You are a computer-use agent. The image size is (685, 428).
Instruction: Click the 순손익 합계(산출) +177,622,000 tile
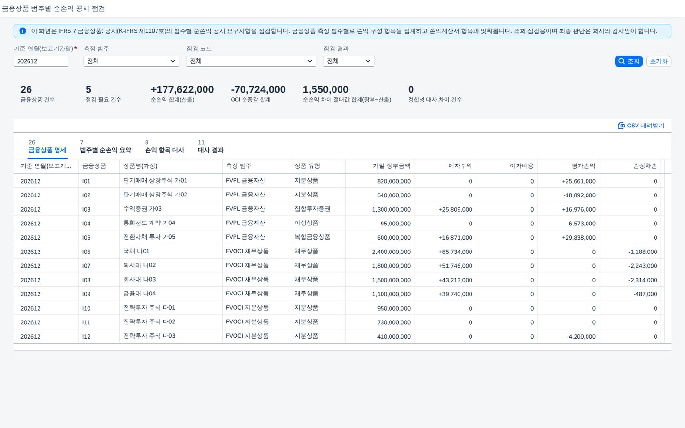(x=182, y=94)
